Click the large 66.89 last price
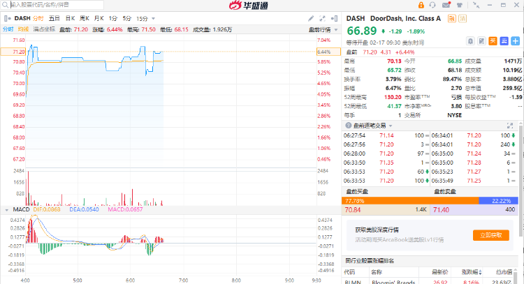Screen dimensions: 524x284 pos(362,31)
